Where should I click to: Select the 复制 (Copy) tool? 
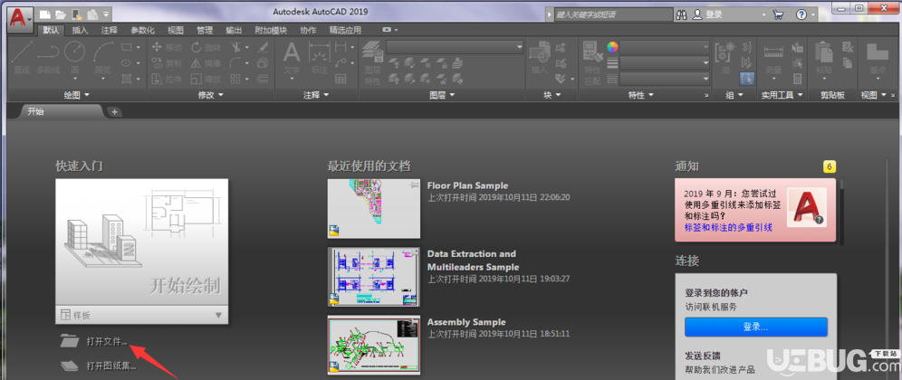click(x=167, y=63)
